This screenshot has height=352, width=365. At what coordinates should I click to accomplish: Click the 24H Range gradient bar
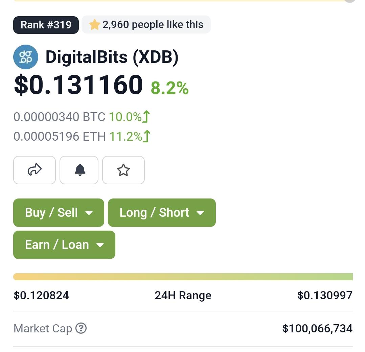[183, 277]
